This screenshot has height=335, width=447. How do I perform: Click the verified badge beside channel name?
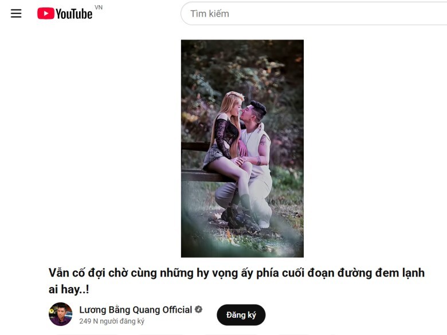tap(199, 309)
